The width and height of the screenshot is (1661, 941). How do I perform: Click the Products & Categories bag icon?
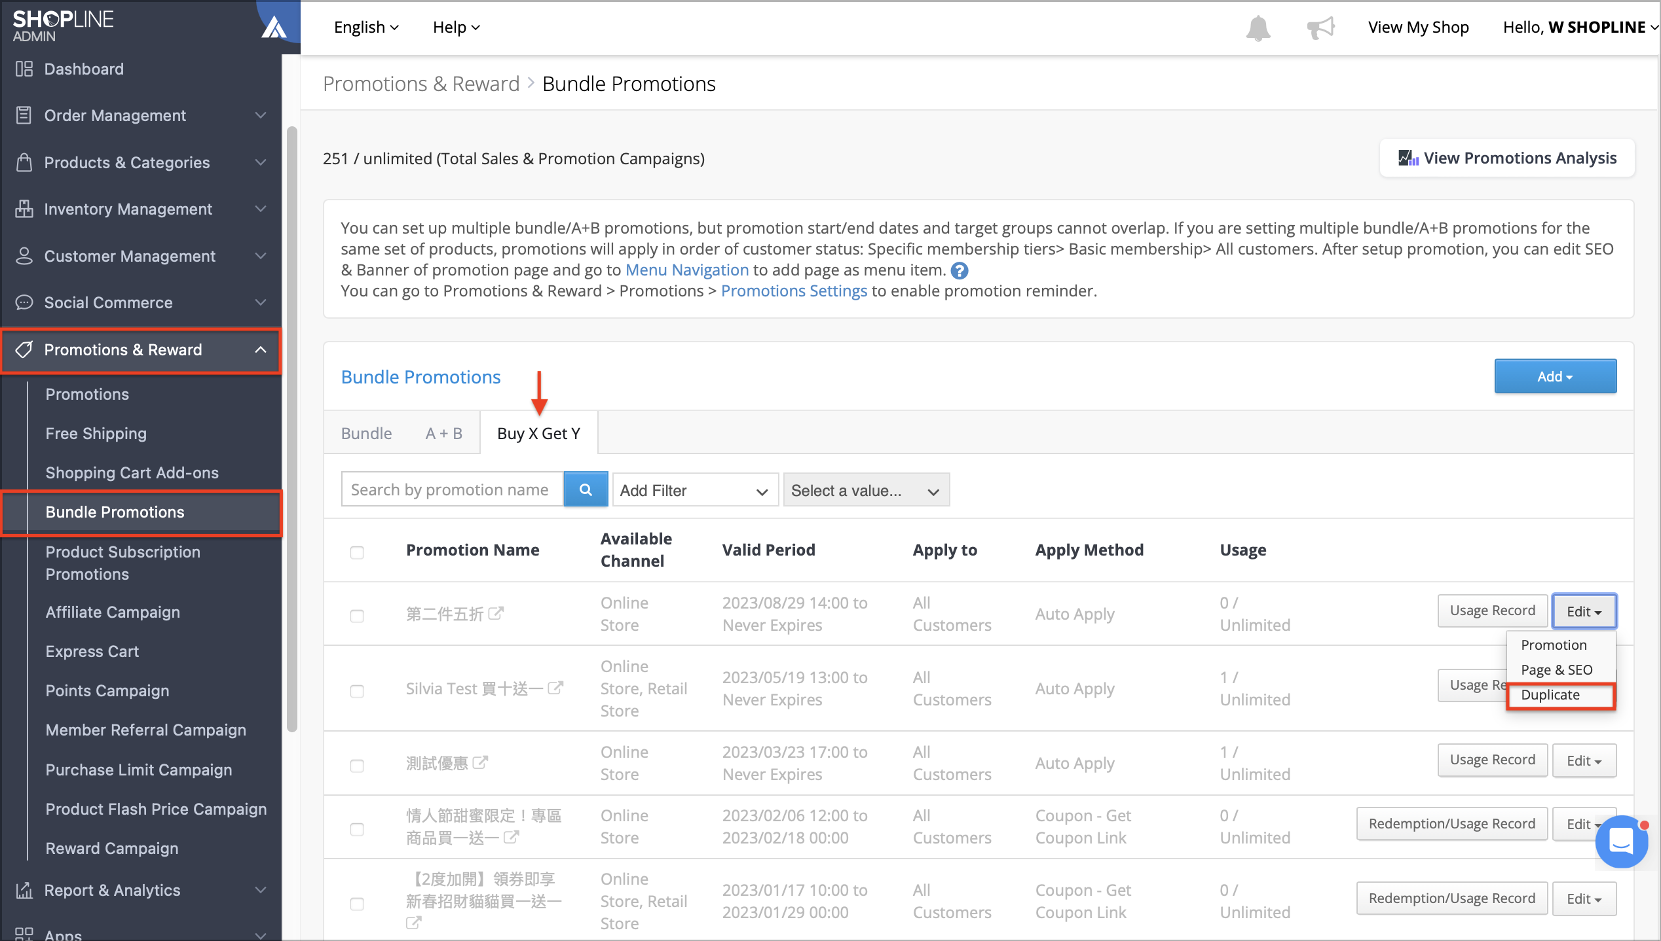[x=24, y=162]
